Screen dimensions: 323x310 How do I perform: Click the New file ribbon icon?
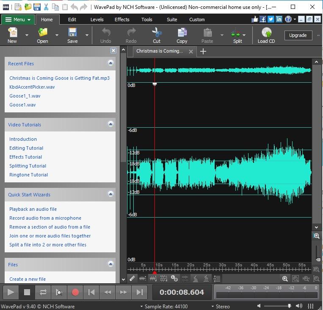point(12,33)
